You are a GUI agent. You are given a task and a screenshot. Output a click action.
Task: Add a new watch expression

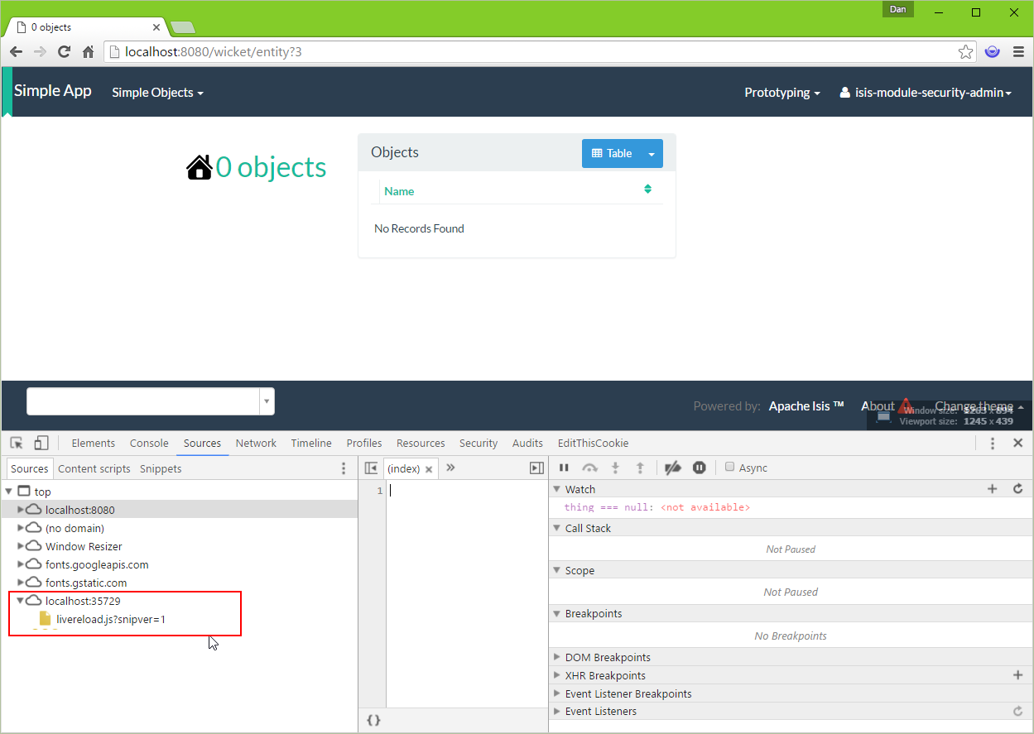coord(993,489)
